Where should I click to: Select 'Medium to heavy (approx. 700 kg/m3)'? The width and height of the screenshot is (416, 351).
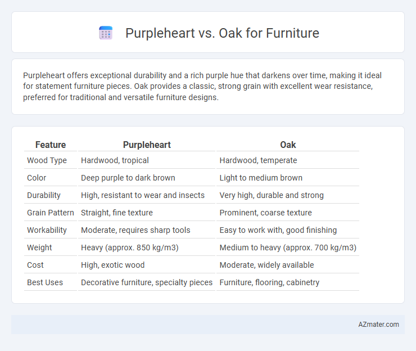point(288,247)
